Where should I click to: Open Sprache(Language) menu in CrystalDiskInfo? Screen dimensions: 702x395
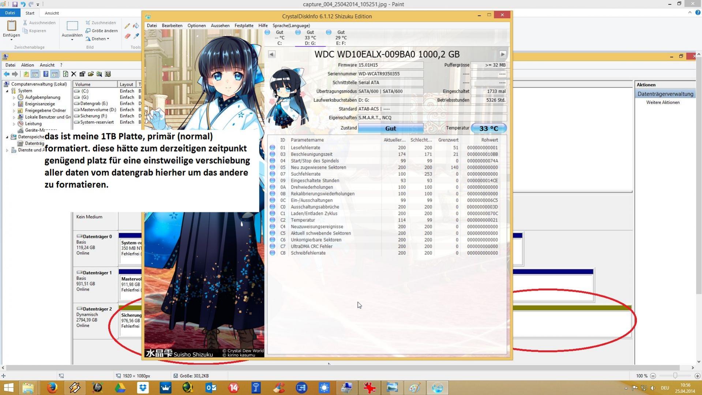point(291,26)
